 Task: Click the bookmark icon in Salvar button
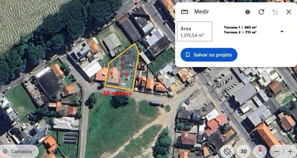click(x=187, y=55)
